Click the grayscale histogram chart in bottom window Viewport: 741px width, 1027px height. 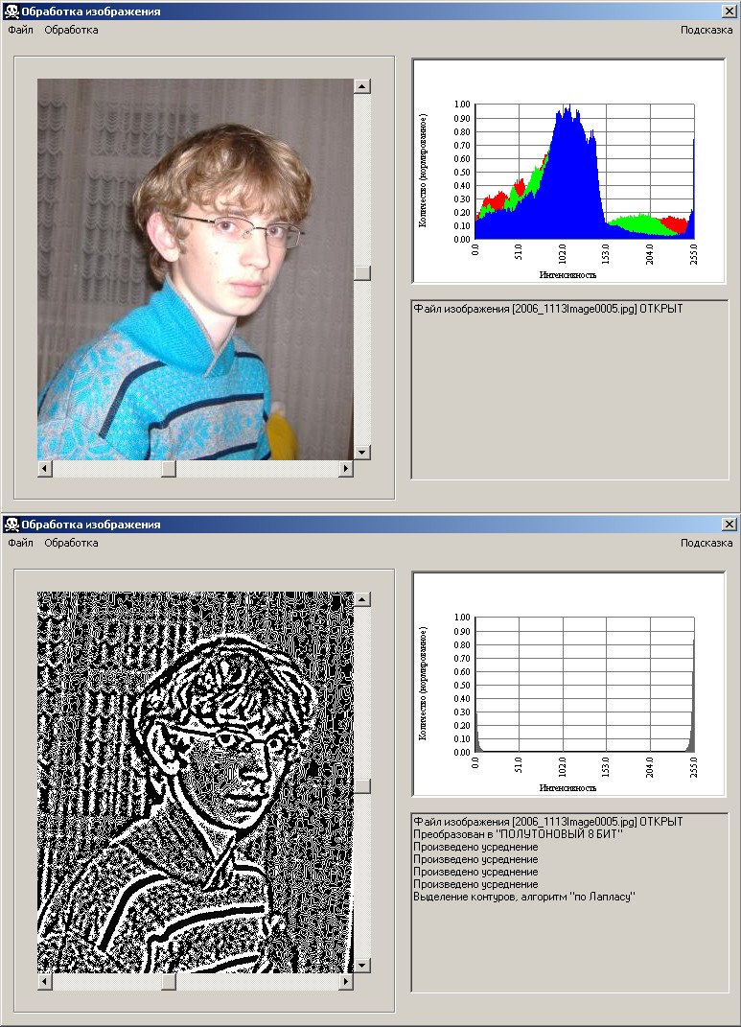tap(568, 685)
